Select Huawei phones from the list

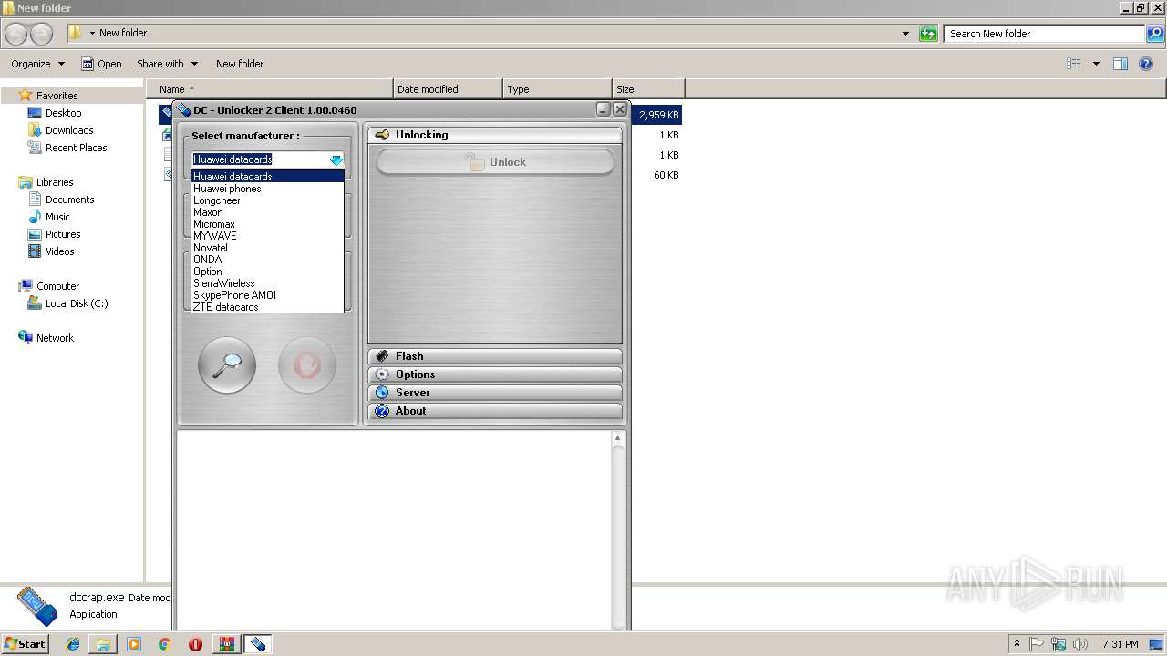pyautogui.click(x=267, y=189)
